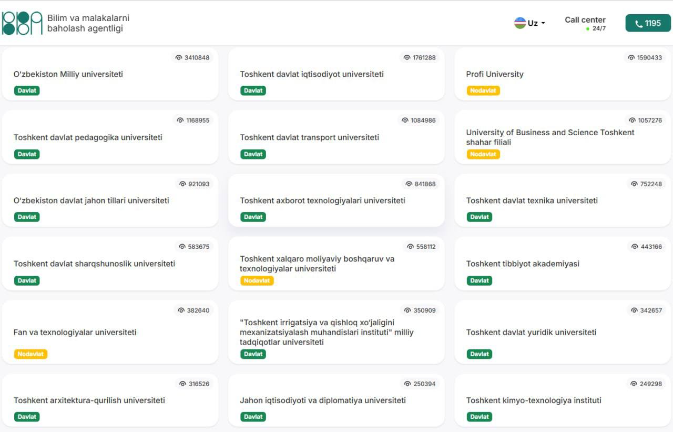The image size is (673, 432).
Task: Click the Call center 24/7 label
Action: 585,24
